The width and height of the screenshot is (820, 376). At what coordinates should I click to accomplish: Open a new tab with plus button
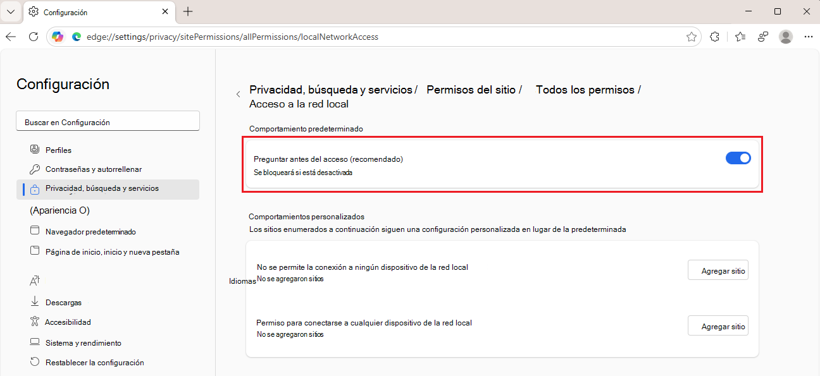(188, 11)
